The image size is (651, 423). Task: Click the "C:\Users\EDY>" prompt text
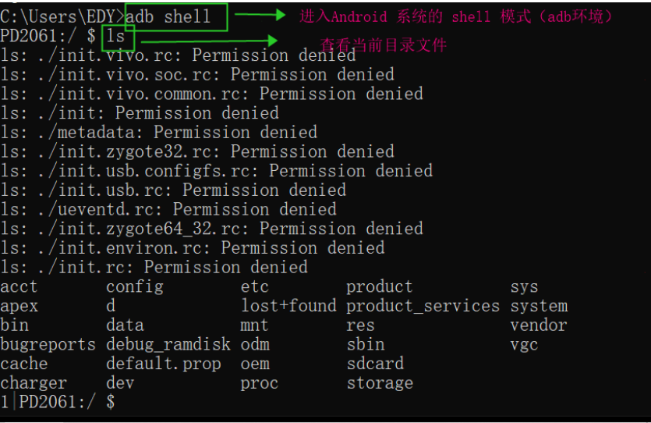[62, 16]
